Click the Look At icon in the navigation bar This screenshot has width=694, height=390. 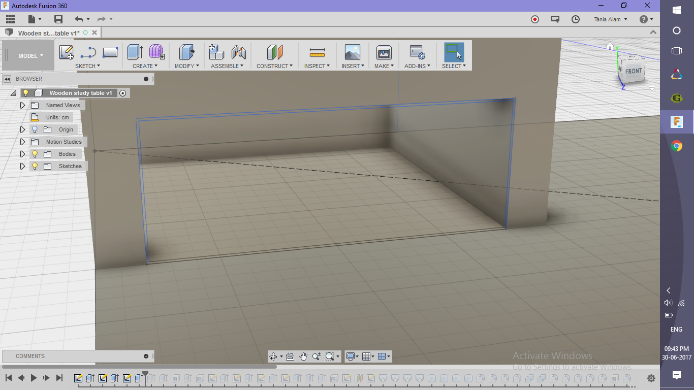pyautogui.click(x=290, y=356)
